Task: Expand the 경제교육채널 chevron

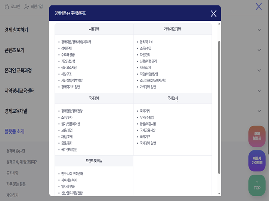Action: pos(259,111)
